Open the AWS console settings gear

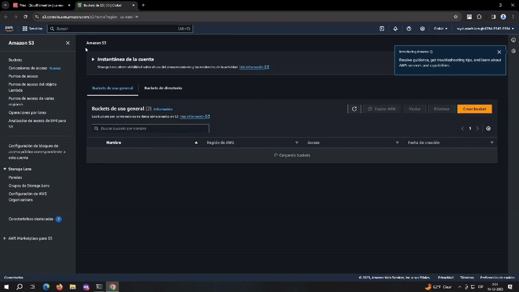(x=422, y=29)
